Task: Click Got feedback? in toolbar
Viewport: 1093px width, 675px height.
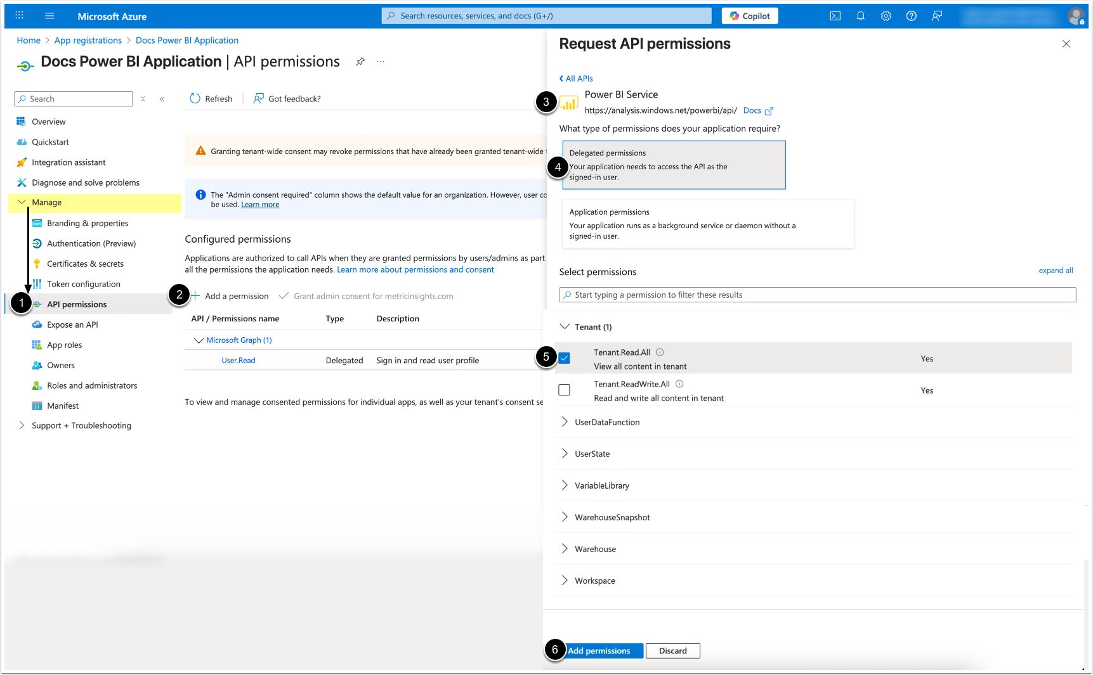Action: (x=287, y=99)
